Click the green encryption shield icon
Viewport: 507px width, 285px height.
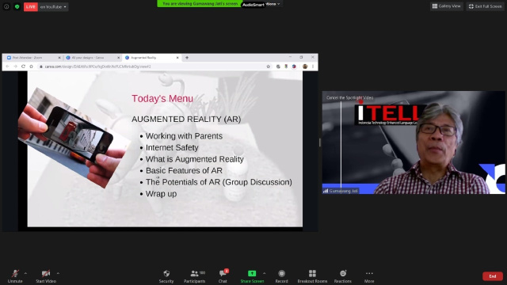pos(17,6)
